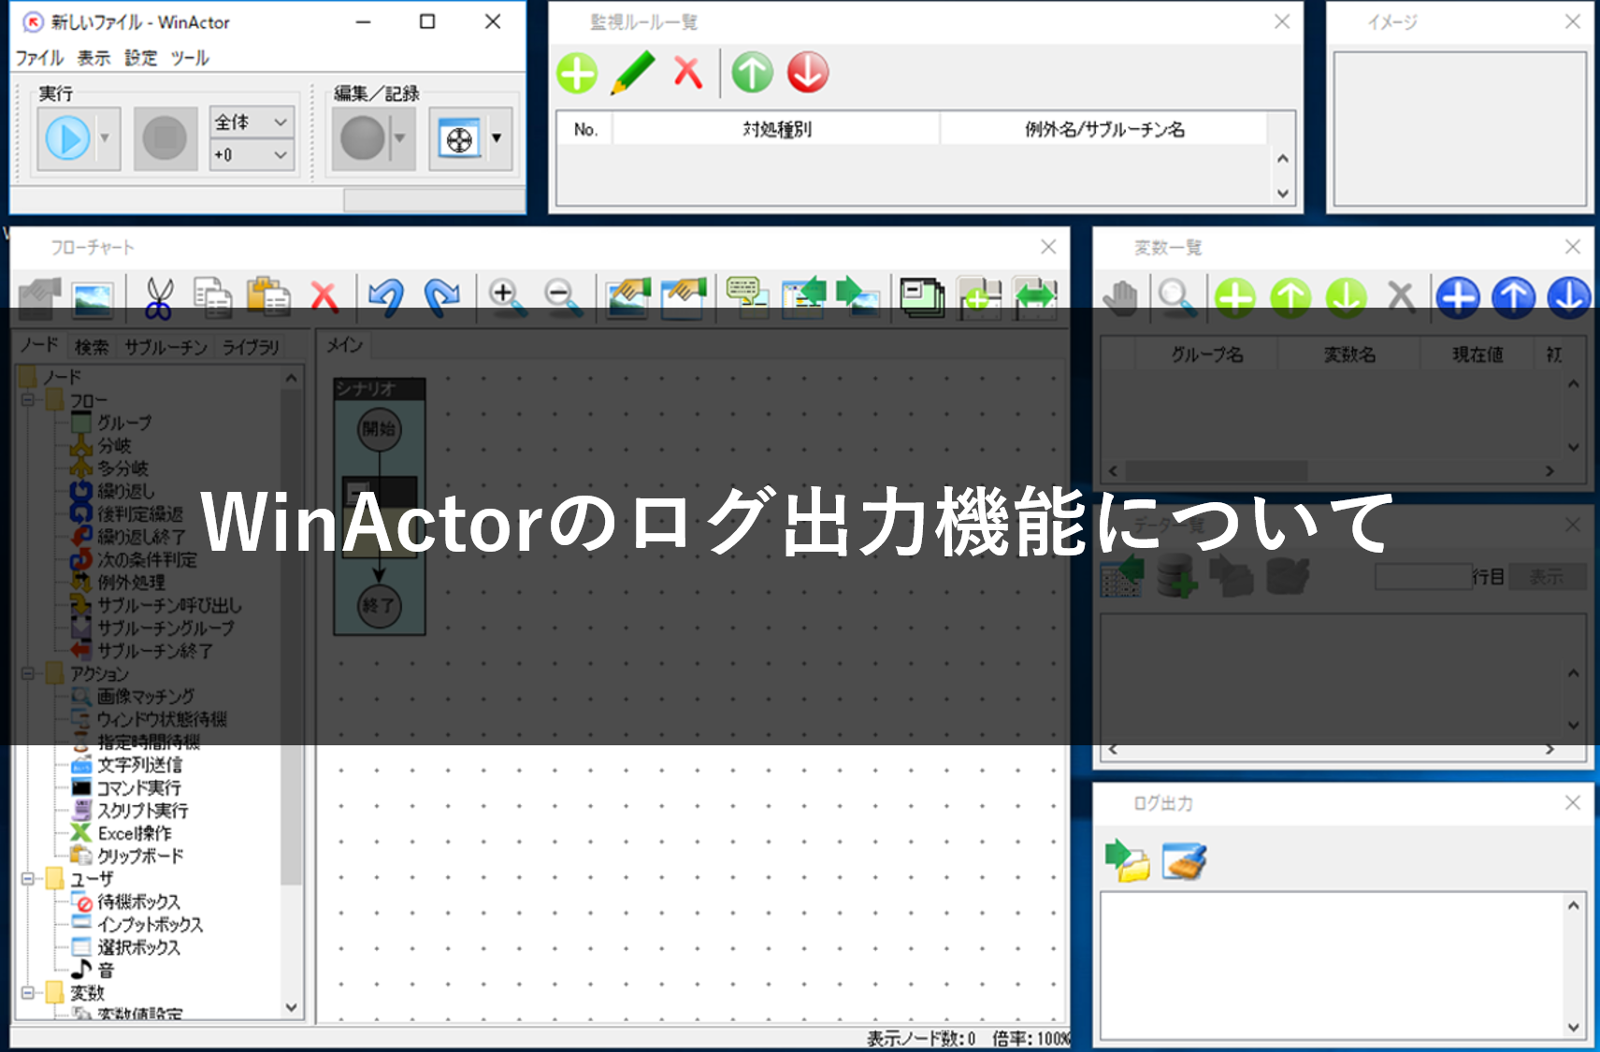1600x1052 pixels.
Task: Click the undo arrow in flowchart toolbar
Action: [x=386, y=297]
